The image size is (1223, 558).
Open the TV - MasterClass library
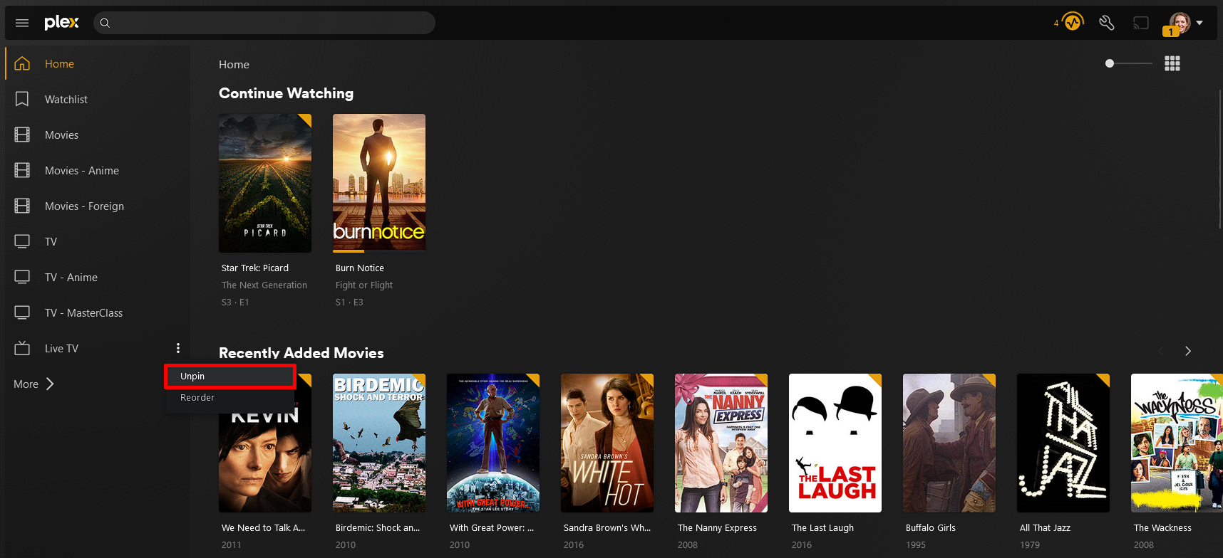[x=83, y=313]
